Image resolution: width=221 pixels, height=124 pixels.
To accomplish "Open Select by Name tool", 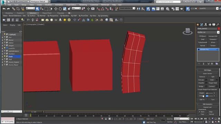I will [x=42, y=9].
